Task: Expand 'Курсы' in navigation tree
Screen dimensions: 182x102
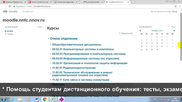Action: pos(6,34)
